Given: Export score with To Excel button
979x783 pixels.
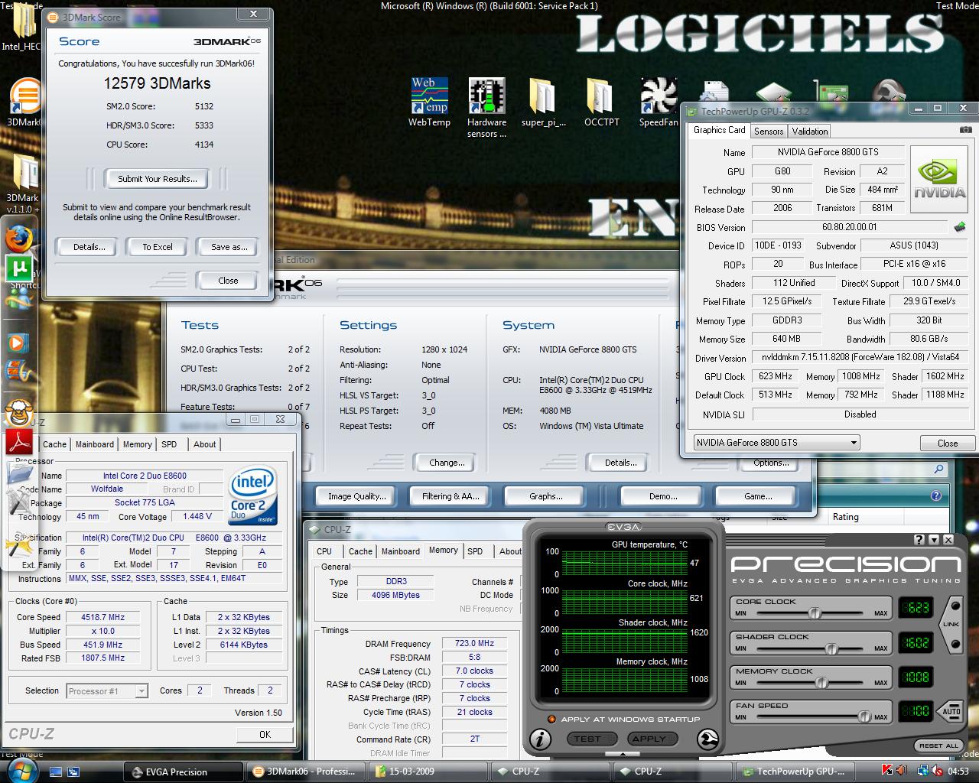Looking at the screenshot, I should tap(158, 247).
